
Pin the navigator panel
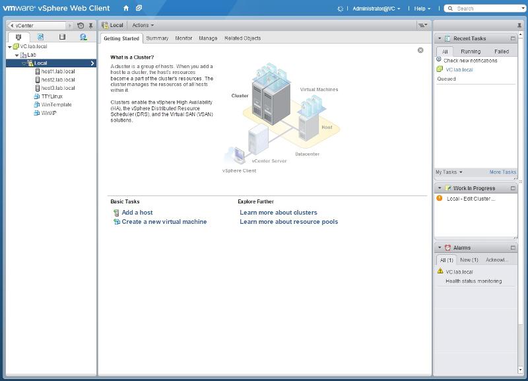(90, 25)
